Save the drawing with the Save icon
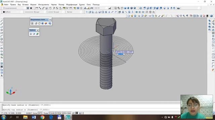215x120 pixels. [135, 16]
